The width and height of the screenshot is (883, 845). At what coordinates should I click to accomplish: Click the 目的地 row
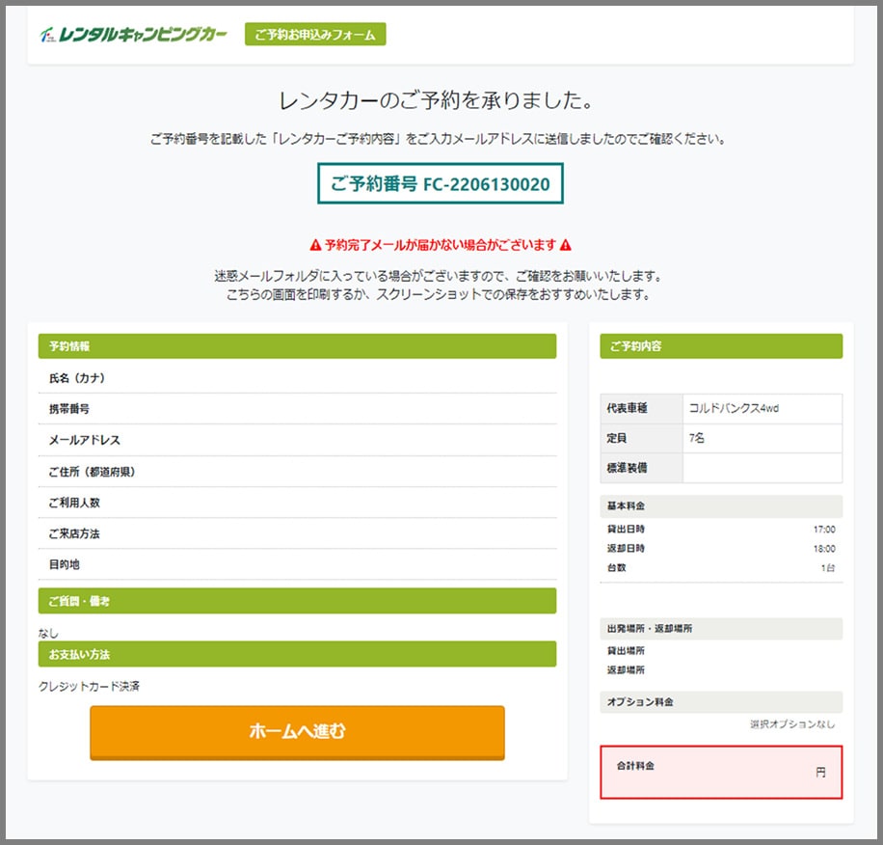pyautogui.click(x=297, y=564)
